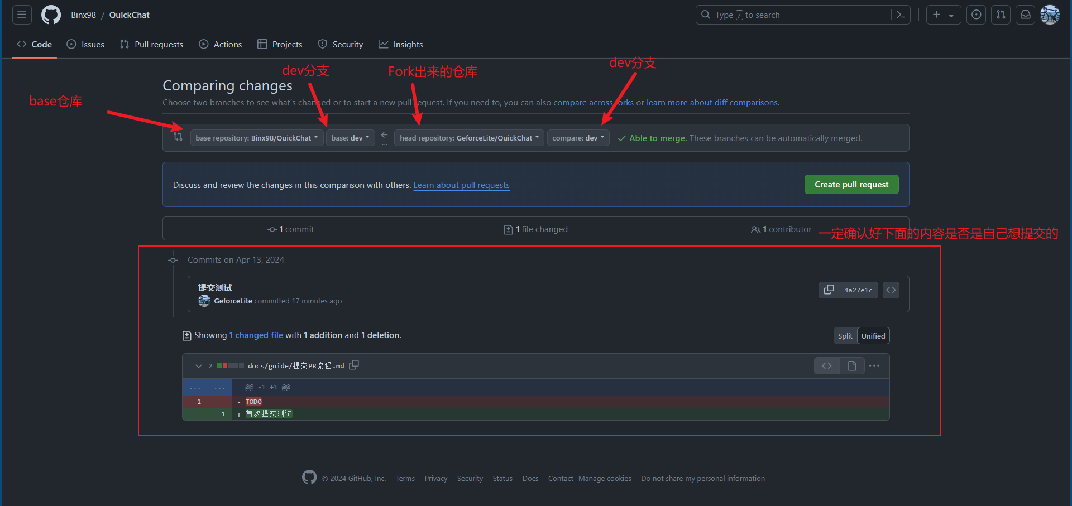Browse repository at commit 4a27e1c
The width and height of the screenshot is (1072, 506).
click(891, 290)
